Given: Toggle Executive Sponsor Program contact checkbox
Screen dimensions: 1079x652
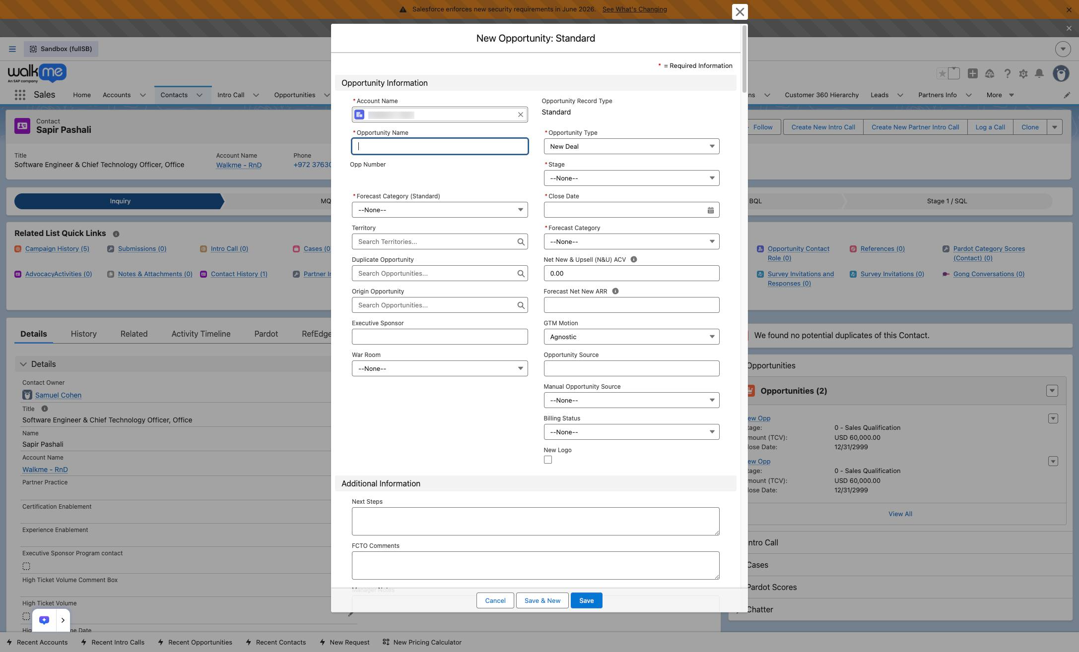Looking at the screenshot, I should coord(26,566).
